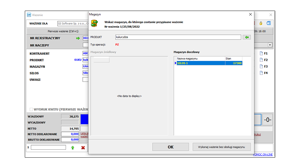Screen dimensions: 300x168
Task: Select the F4 document icon
Action: click(x=261, y=73)
